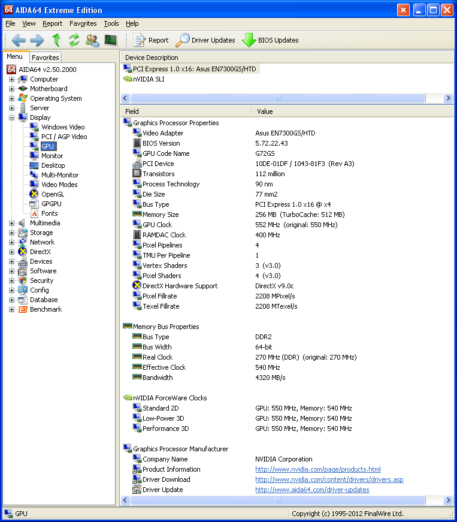Open the Tools menu
Image resolution: width=457 pixels, height=522 pixels.
[x=111, y=23]
